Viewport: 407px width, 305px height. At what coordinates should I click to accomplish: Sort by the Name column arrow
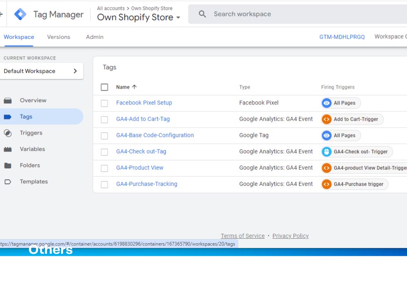pos(134,87)
